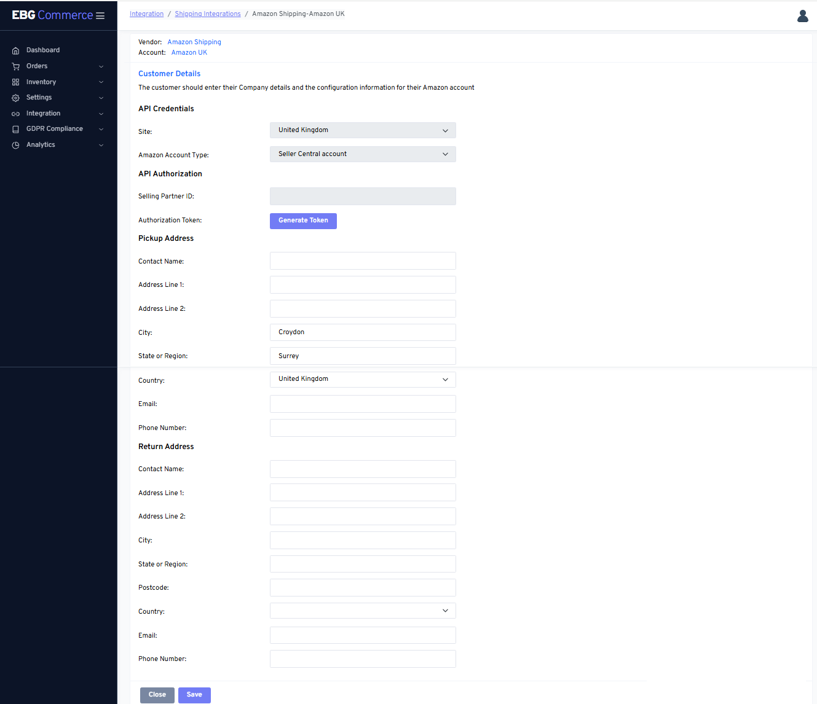817x704 pixels.
Task: Open the GDPR Compliance menu item
Action: [x=54, y=129]
